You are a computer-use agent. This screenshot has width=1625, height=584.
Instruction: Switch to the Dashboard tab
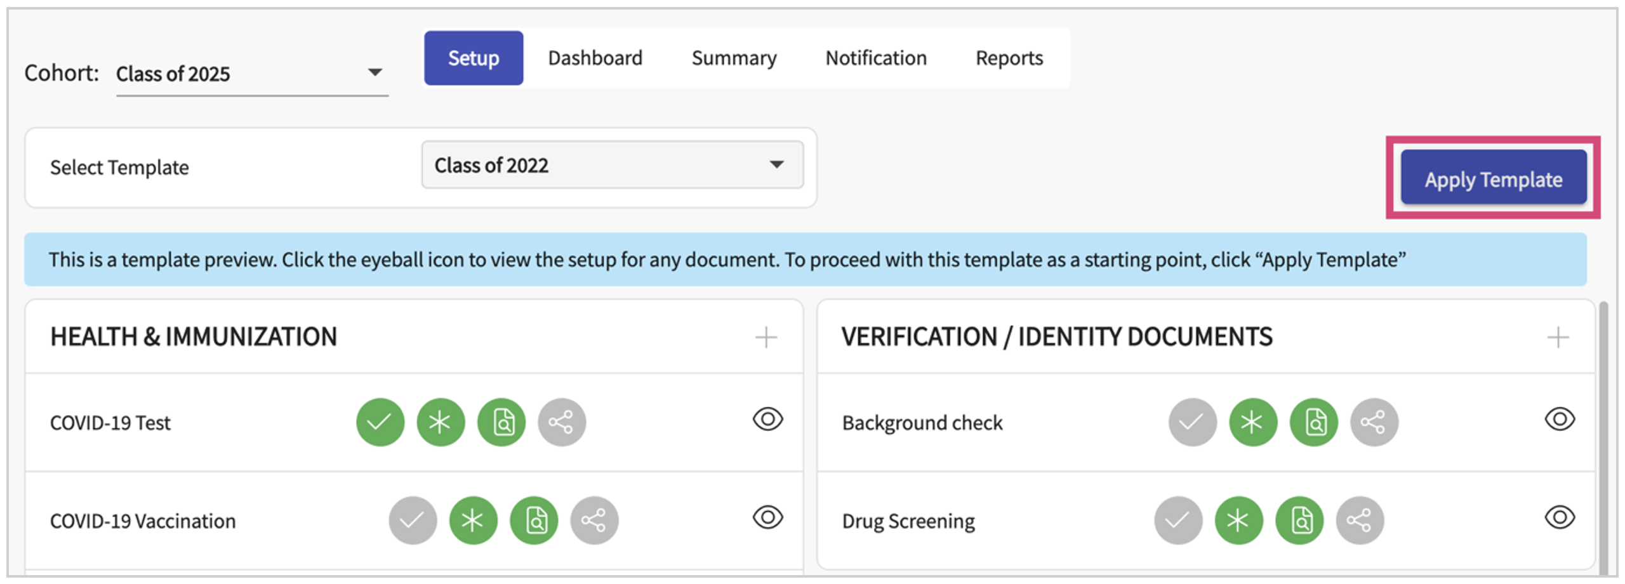click(x=595, y=58)
